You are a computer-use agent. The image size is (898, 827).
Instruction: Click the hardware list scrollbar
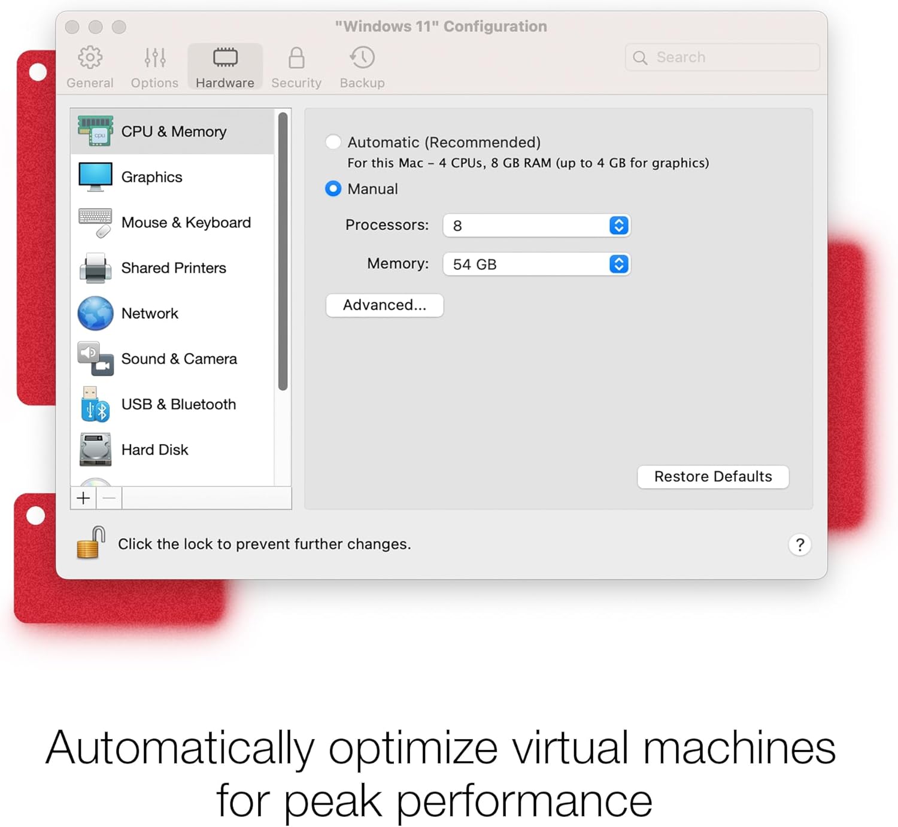tap(283, 251)
